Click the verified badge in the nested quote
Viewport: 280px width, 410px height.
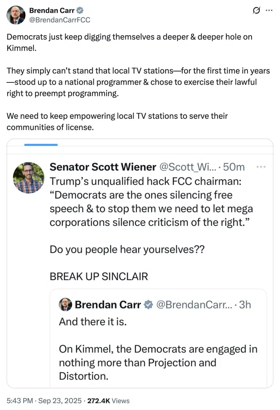pos(148,305)
